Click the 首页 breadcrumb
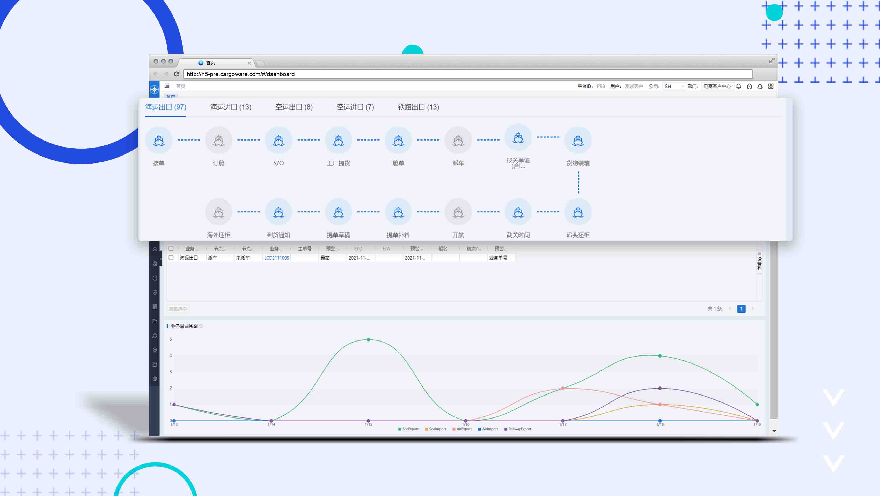The image size is (880, 496). (x=180, y=86)
